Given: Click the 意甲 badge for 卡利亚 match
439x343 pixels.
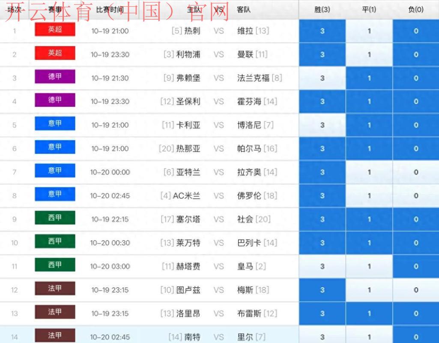Looking at the screenshot, I should [55, 124].
